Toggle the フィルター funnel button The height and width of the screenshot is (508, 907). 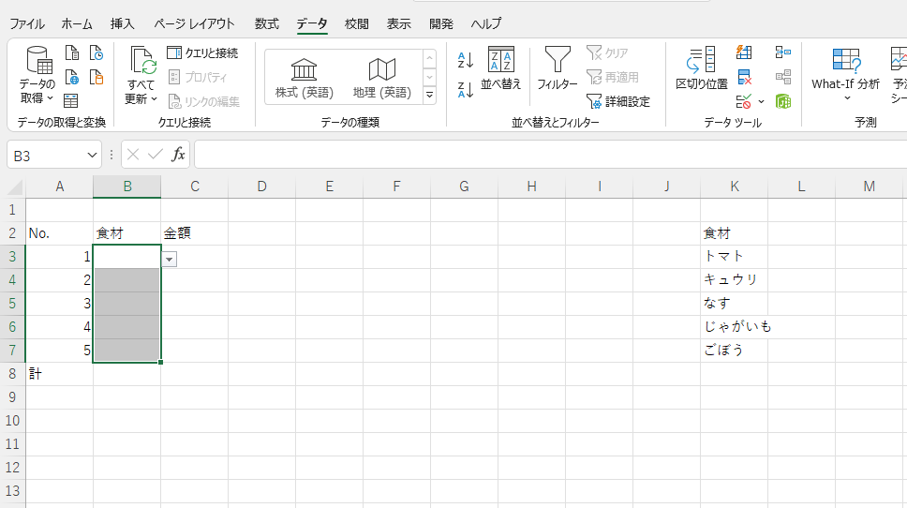558,68
